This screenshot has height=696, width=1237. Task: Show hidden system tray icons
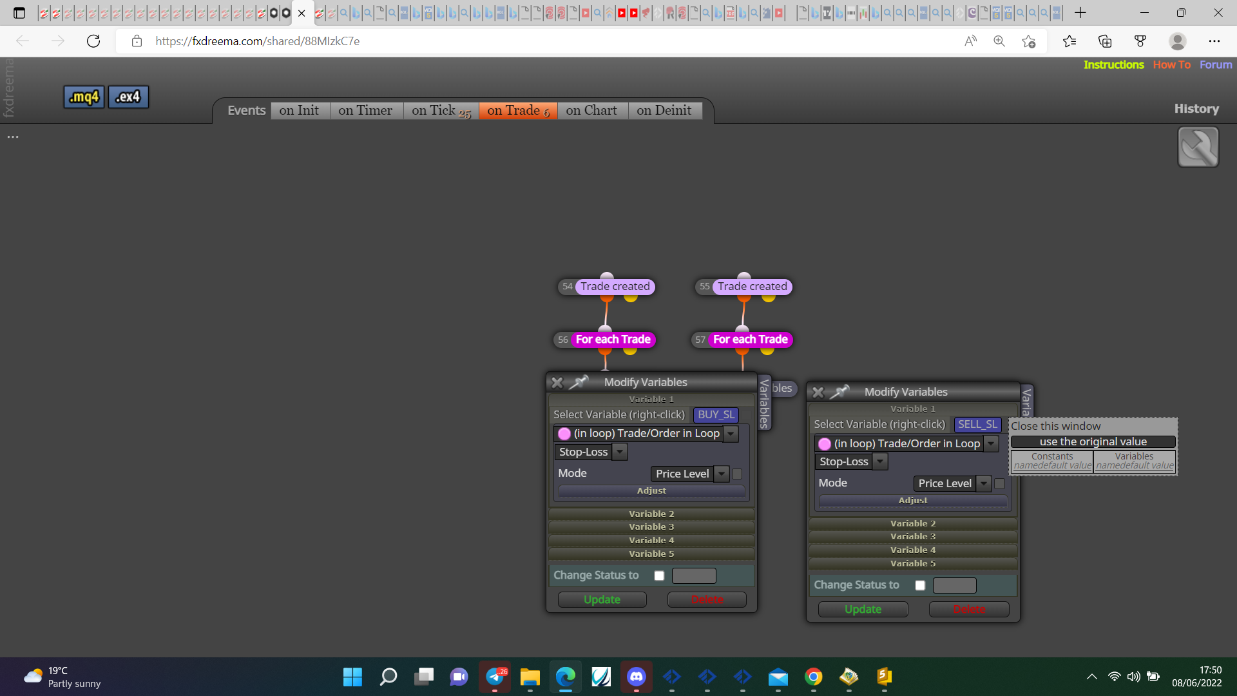tap(1091, 677)
